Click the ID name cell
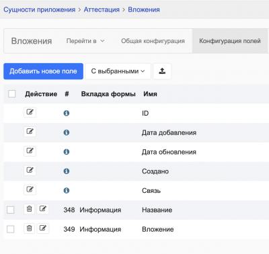 click(145, 113)
